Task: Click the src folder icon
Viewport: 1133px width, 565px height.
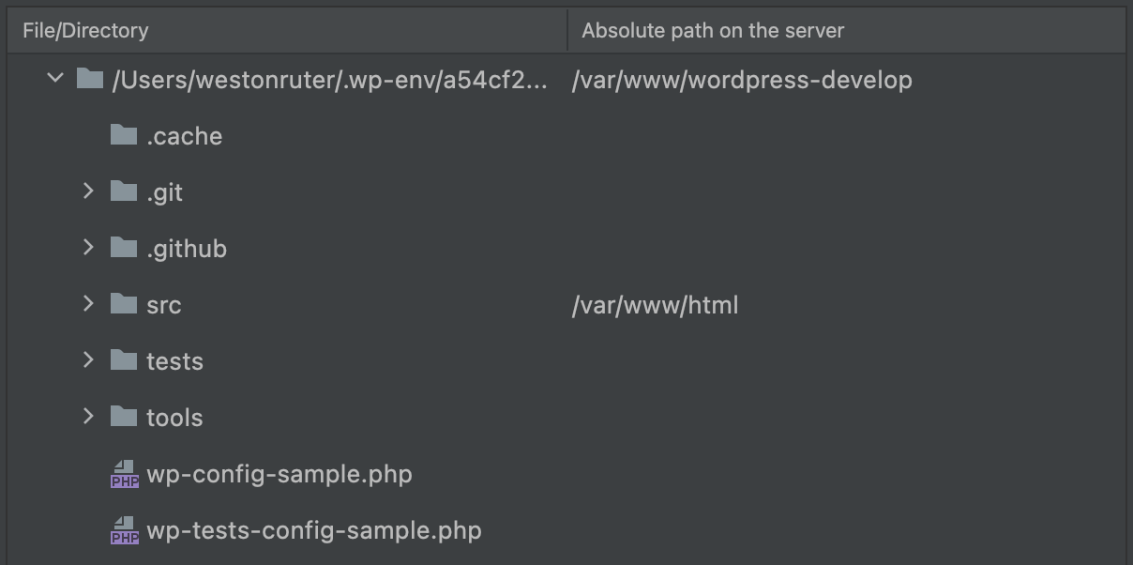Action: [124, 304]
